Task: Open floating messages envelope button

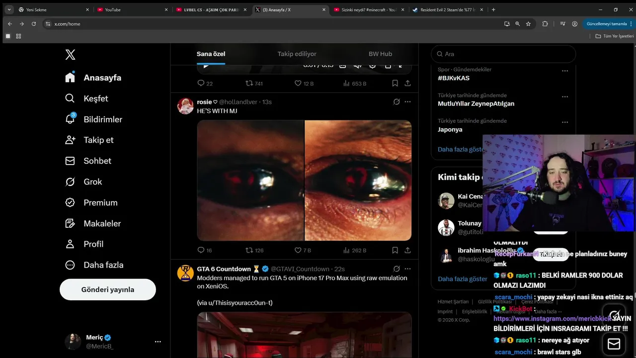Action: pos(614,344)
